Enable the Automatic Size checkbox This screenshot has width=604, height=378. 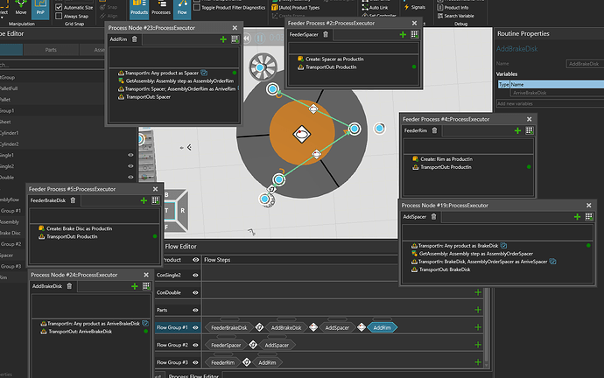tap(60, 7)
